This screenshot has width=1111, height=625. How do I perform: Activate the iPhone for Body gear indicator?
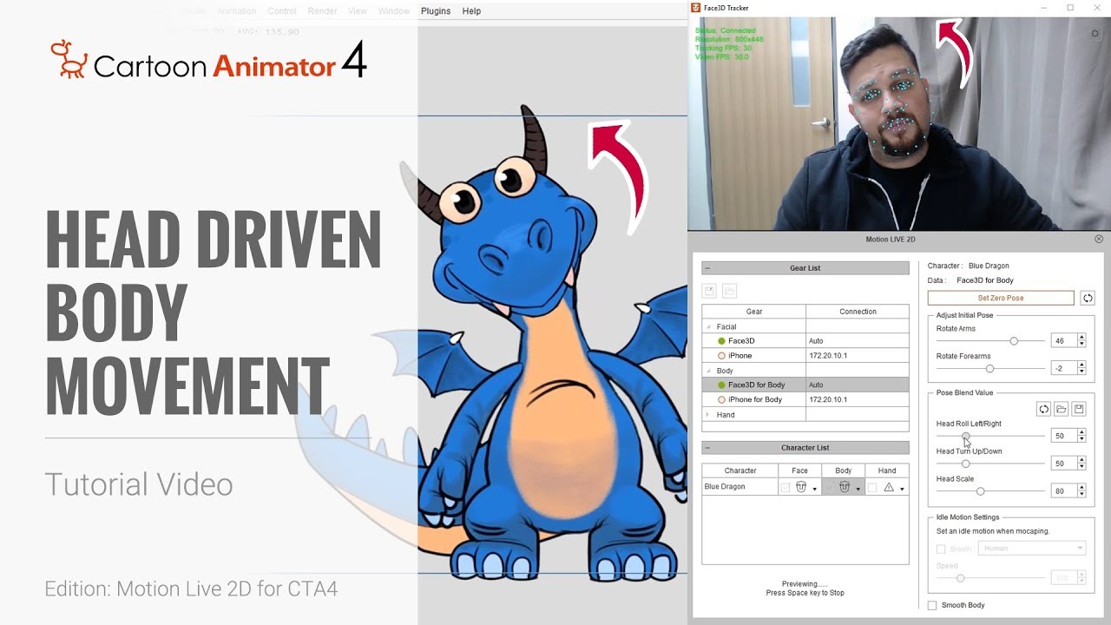(721, 399)
